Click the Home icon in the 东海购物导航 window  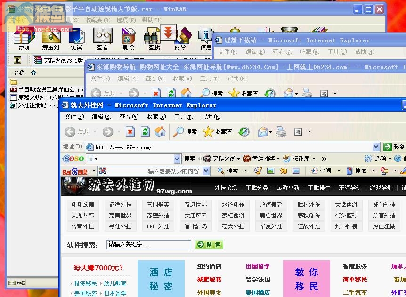tap(186, 93)
